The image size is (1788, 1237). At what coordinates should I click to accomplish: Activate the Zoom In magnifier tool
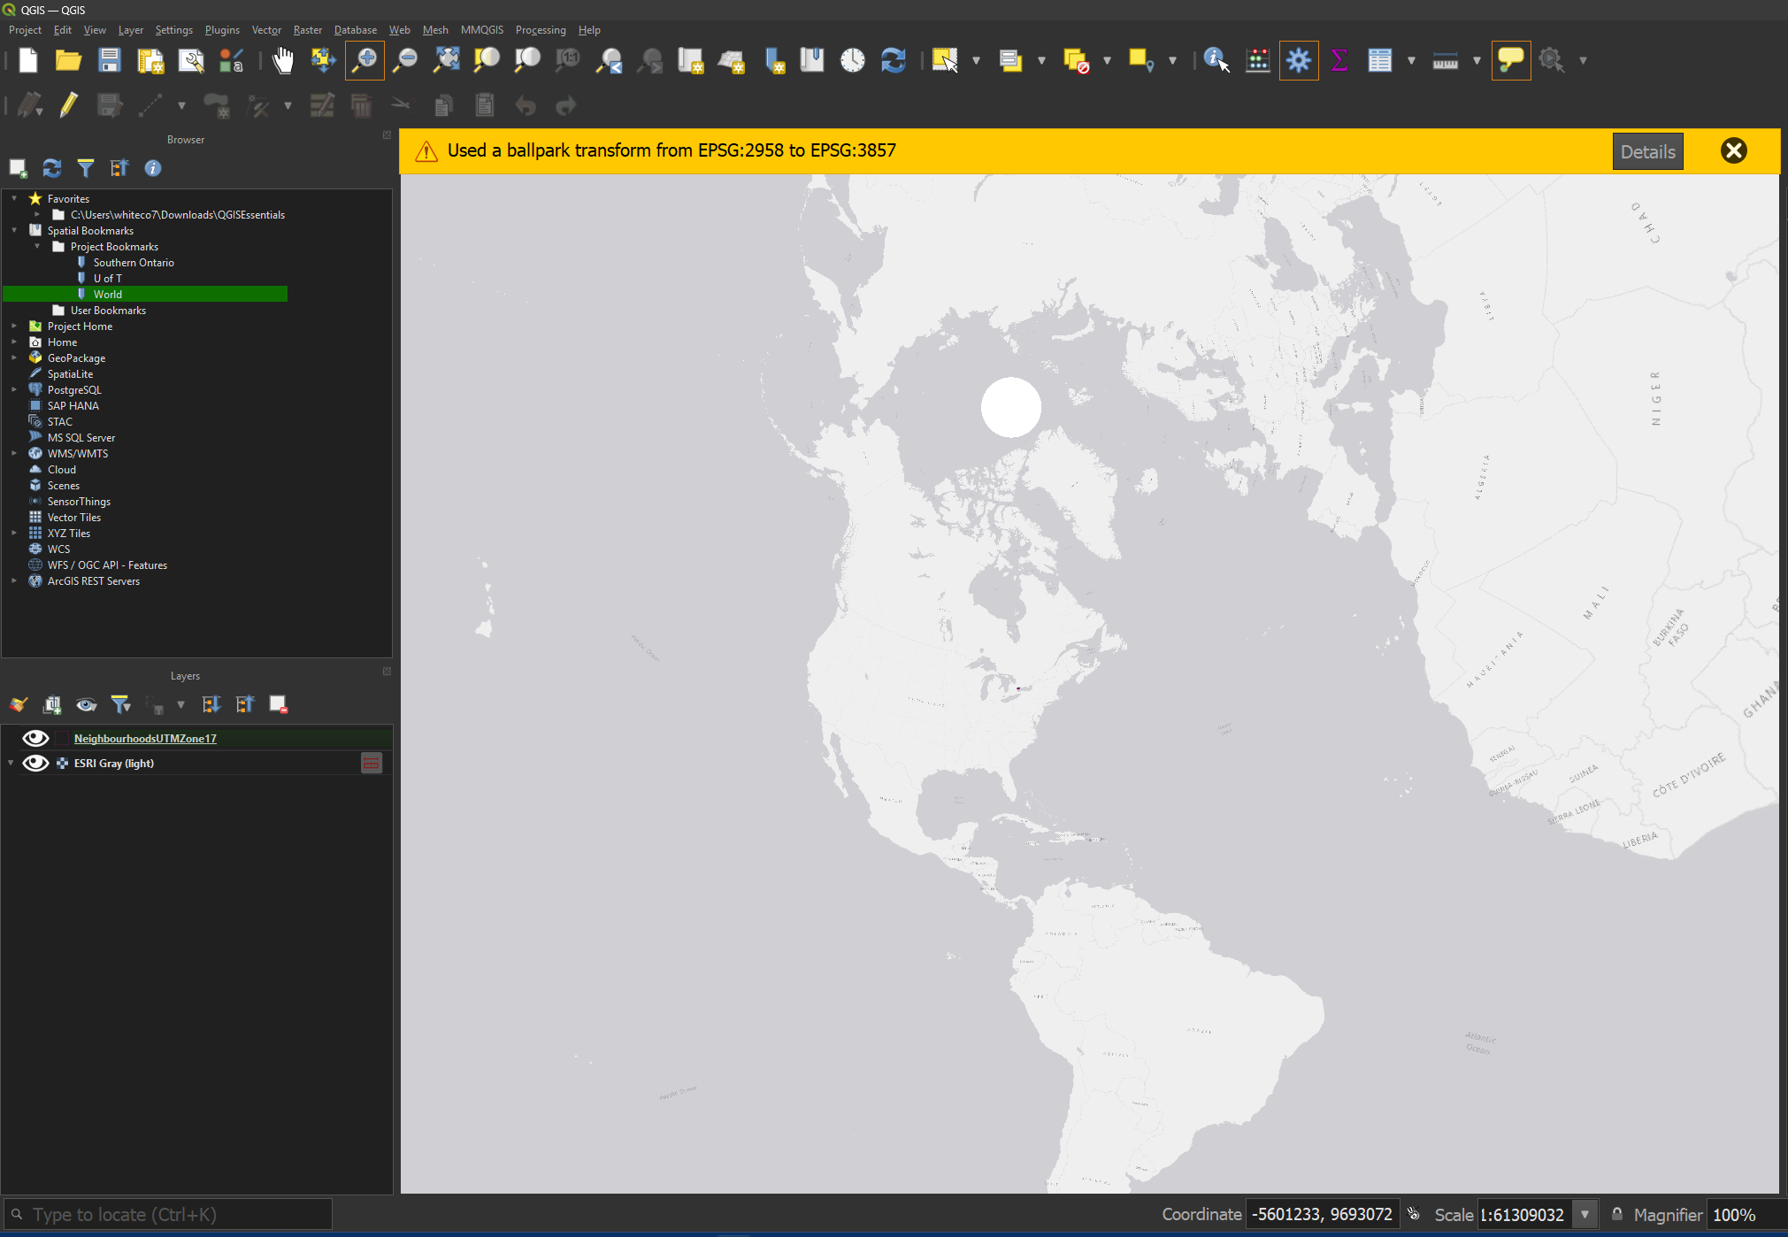365,60
